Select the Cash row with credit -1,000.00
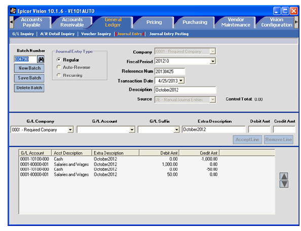 point(119,159)
